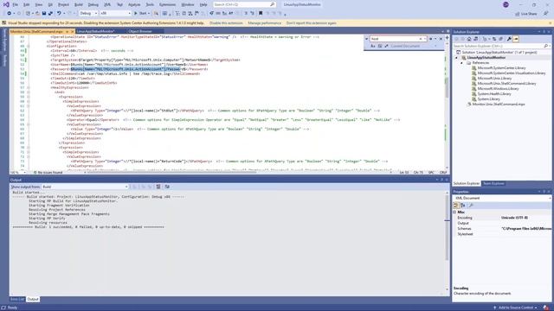
Task: Switch to Solution Explorer bottom tab
Action: tap(467, 184)
